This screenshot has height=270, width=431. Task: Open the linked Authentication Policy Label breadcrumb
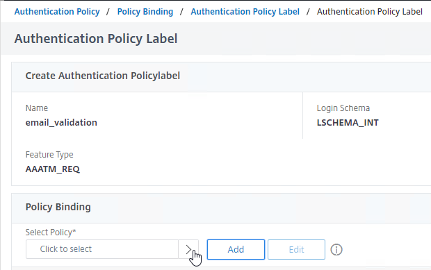coord(245,12)
